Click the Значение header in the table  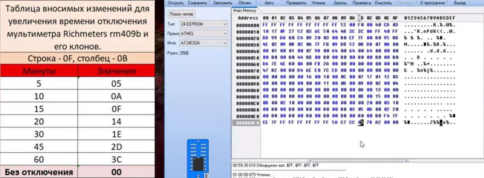tap(116, 71)
